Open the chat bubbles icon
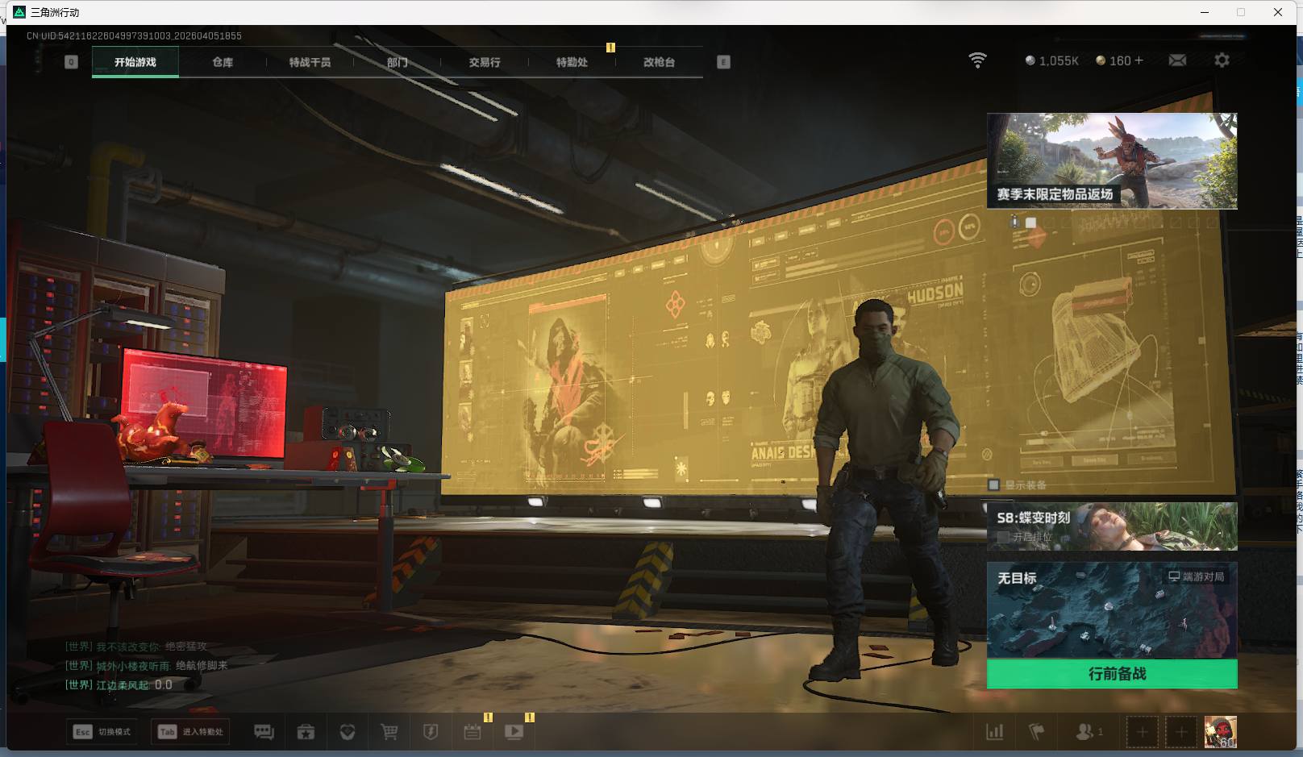Image resolution: width=1303 pixels, height=757 pixels. [x=264, y=732]
